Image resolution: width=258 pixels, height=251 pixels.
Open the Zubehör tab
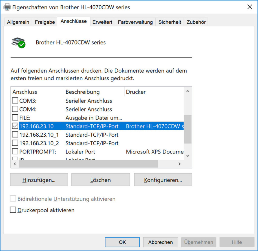point(196,22)
